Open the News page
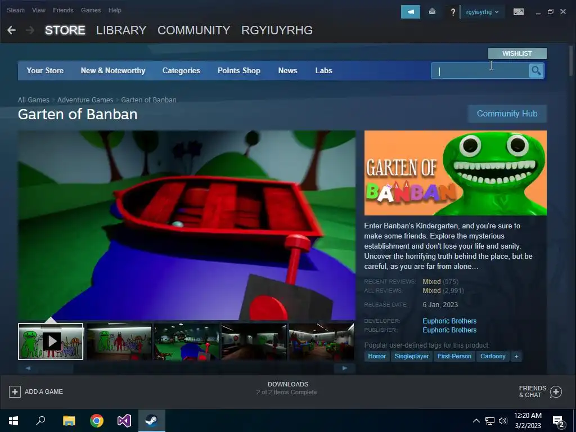576x432 pixels. pyautogui.click(x=287, y=70)
